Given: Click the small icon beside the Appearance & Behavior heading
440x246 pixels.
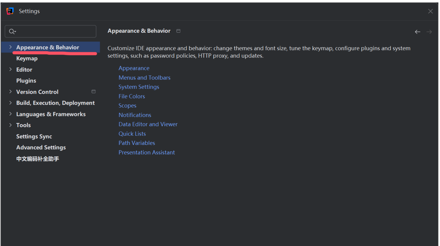Looking at the screenshot, I should [x=178, y=31].
